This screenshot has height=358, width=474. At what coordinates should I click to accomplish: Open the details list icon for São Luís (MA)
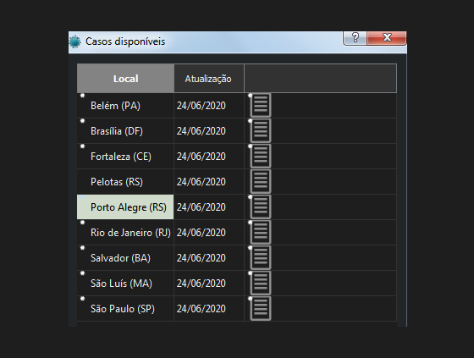[261, 283]
